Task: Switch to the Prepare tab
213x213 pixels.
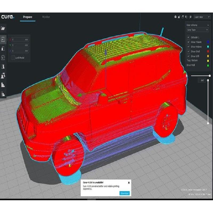Action: click(x=28, y=17)
